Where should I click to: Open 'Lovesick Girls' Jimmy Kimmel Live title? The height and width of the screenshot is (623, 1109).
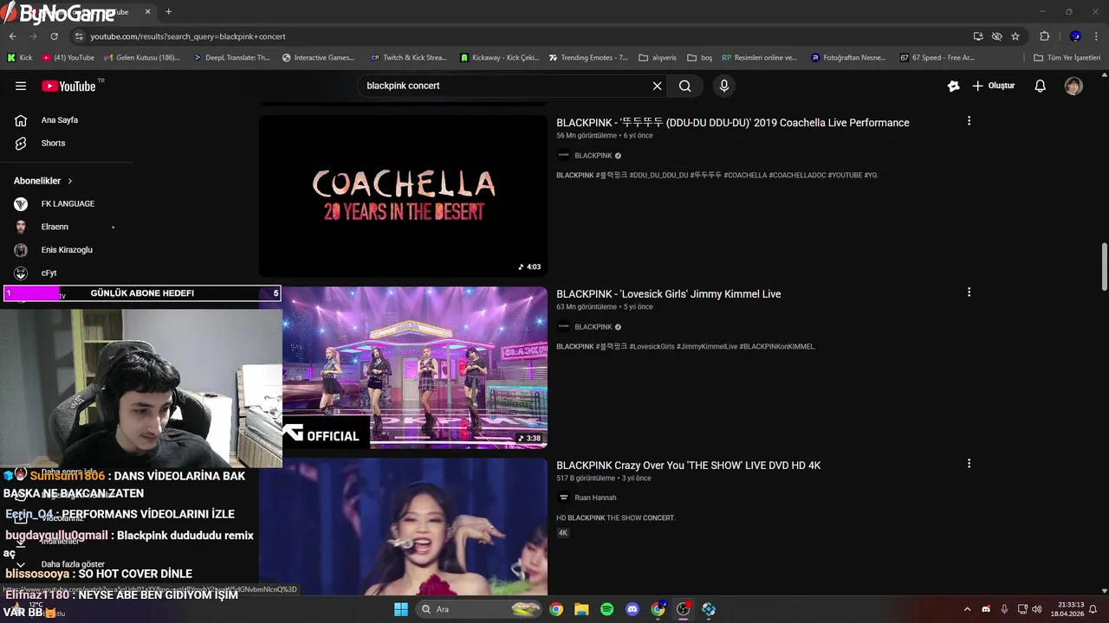pos(669,294)
